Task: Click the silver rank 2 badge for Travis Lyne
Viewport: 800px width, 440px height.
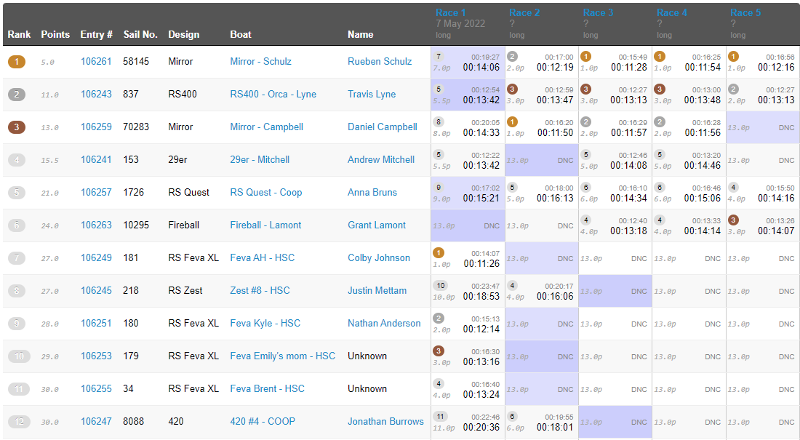Action: point(16,95)
